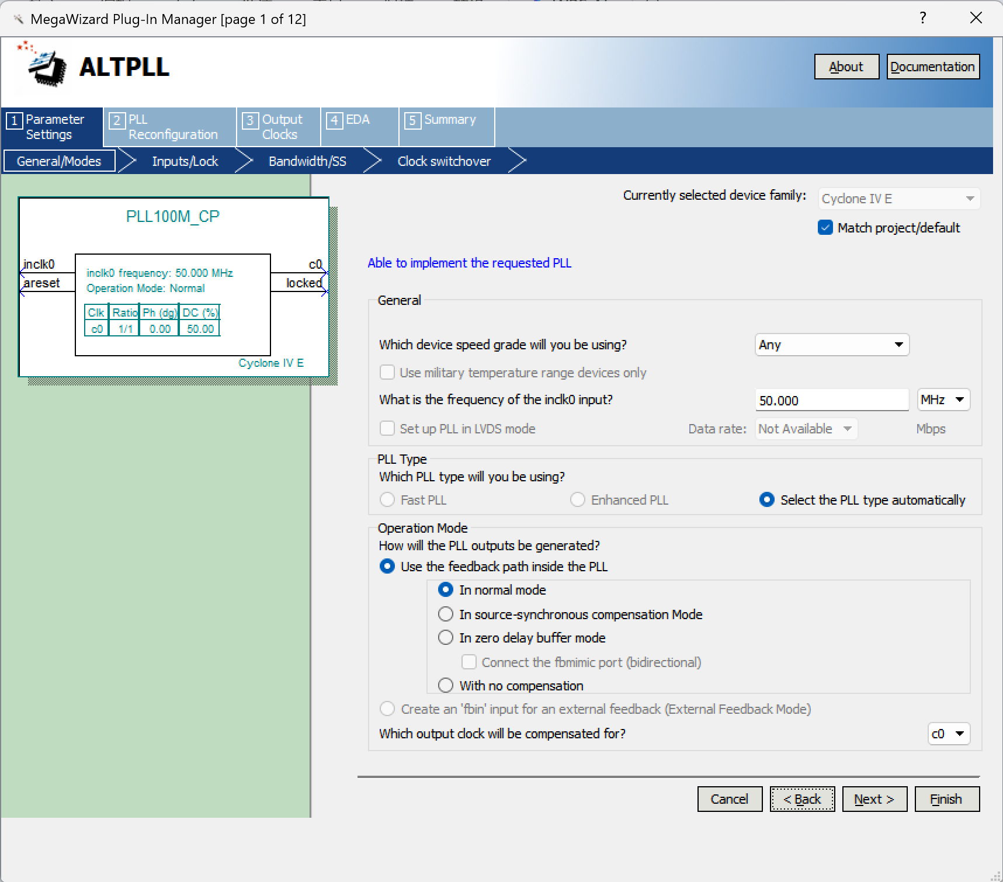Click the locked port label in diagram
This screenshot has height=882, width=1003.
point(304,283)
